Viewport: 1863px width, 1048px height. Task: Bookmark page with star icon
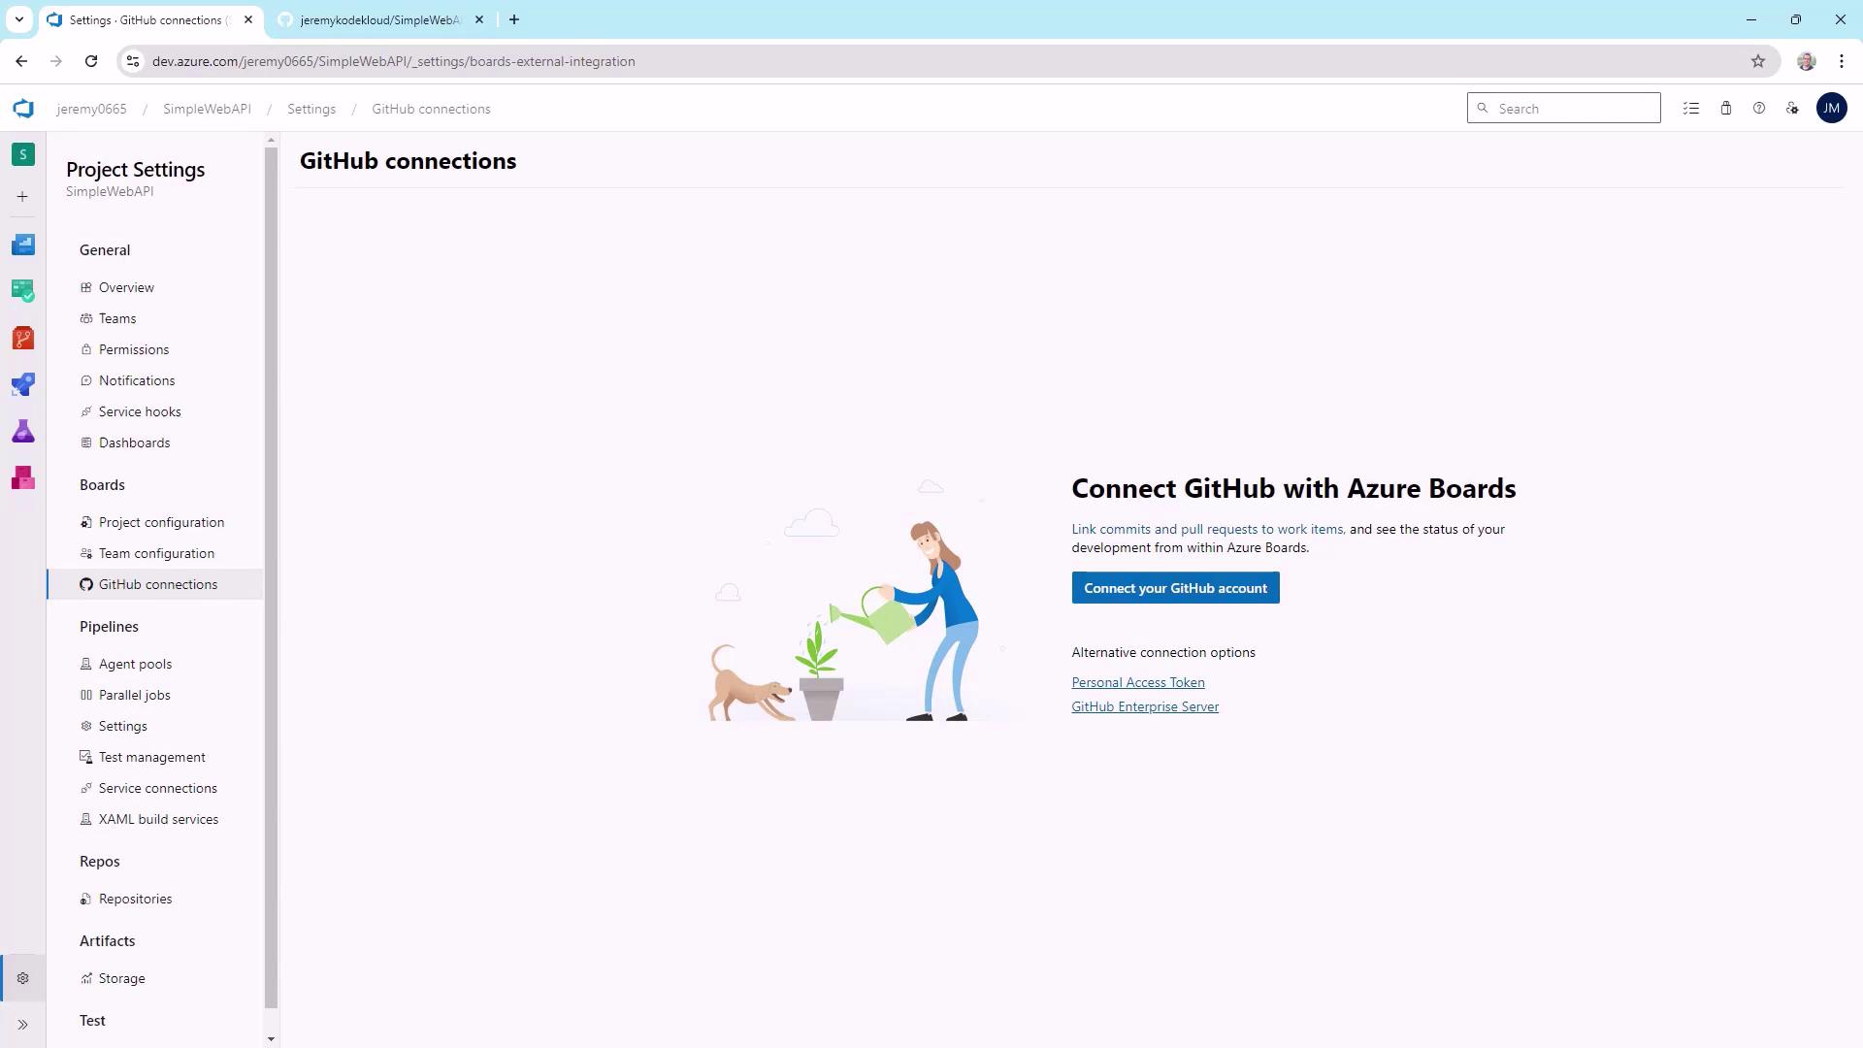click(1758, 61)
